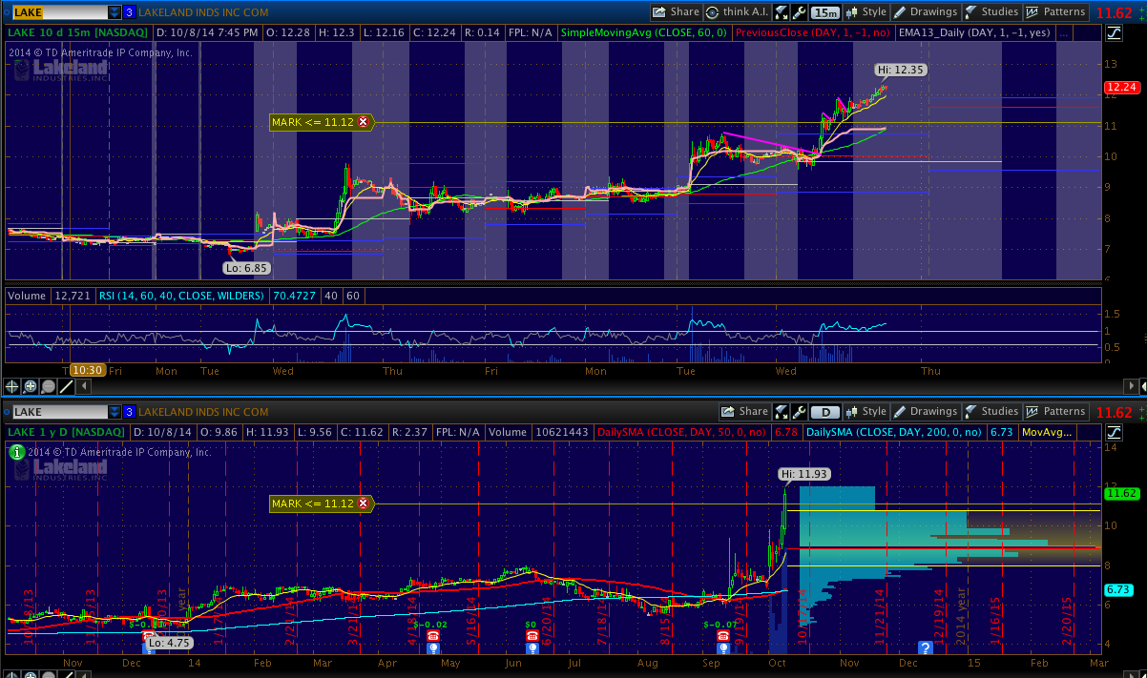Remove MARK <= 11.12 alert in top chart

click(x=363, y=122)
